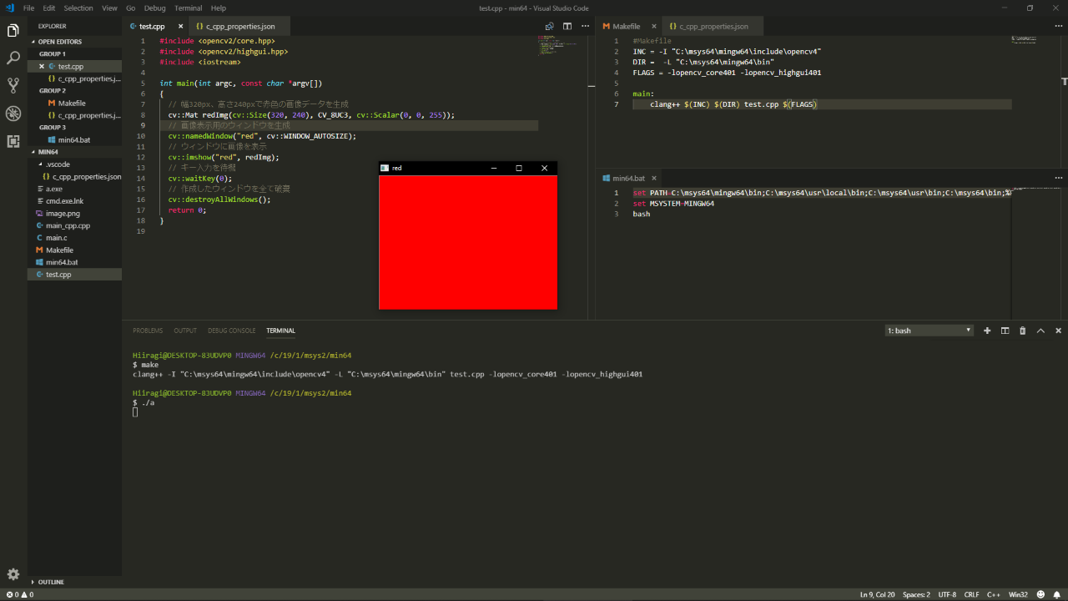Open More Actions menu of test.cpp editor group
Screen dimensions: 1068x601
(x=584, y=26)
